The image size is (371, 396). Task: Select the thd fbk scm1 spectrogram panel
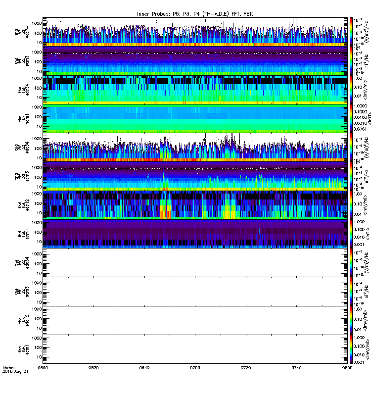coord(194,233)
